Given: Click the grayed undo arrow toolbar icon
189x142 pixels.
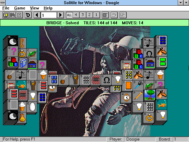Looking at the screenshot, I should [x=114, y=15].
